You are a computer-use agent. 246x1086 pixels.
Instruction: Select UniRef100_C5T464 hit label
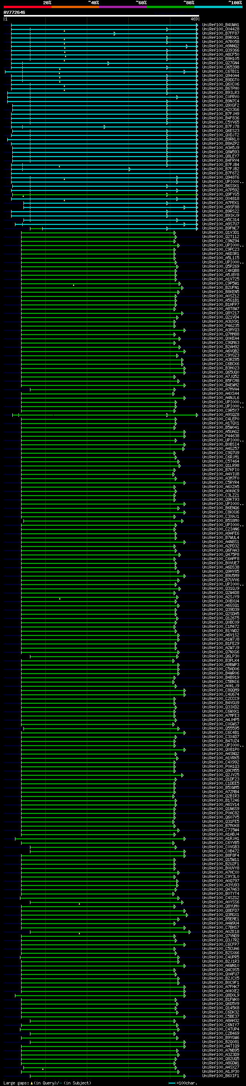click(x=221, y=461)
